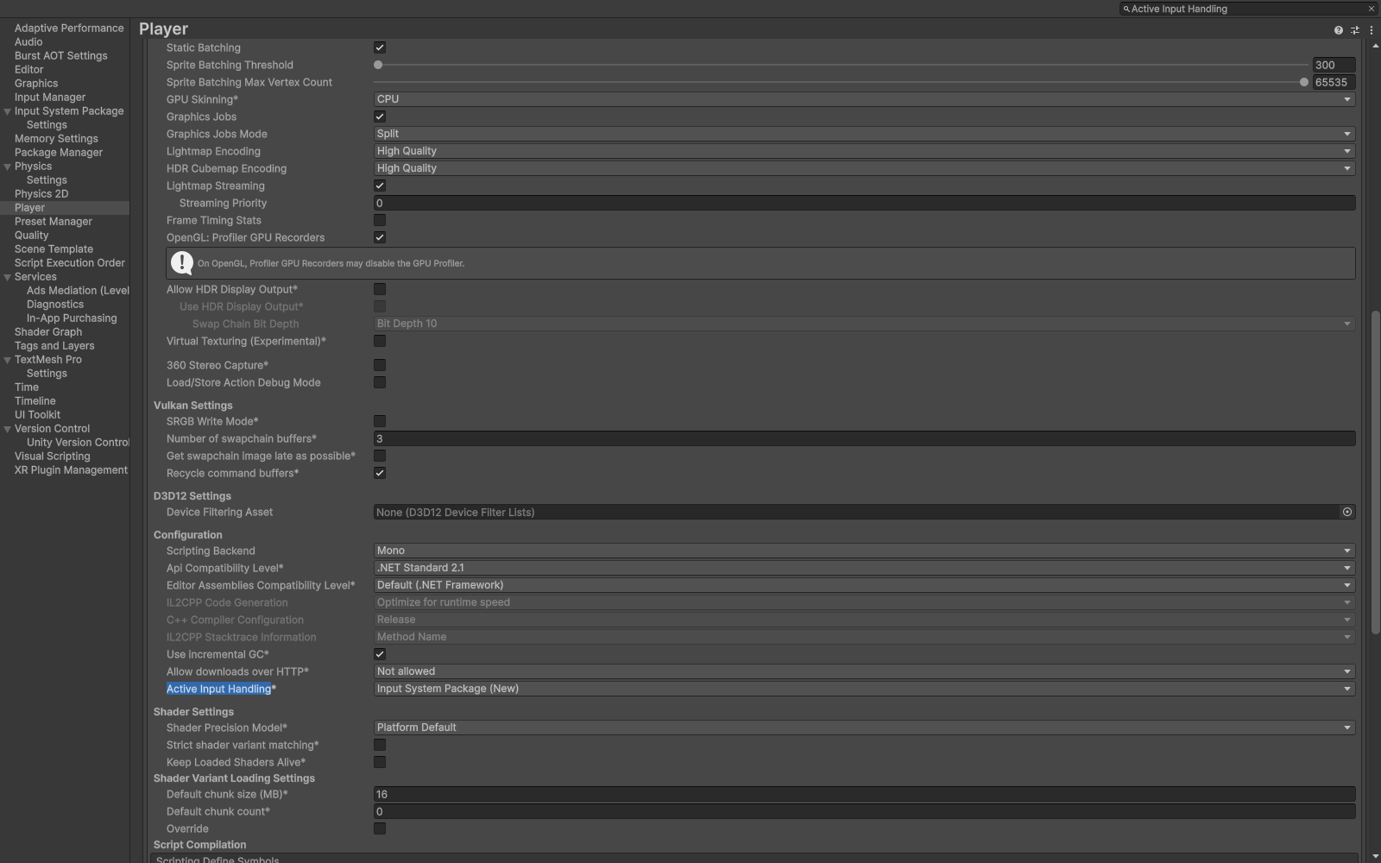
Task: Open Unity Version Control settings
Action: coord(78,443)
